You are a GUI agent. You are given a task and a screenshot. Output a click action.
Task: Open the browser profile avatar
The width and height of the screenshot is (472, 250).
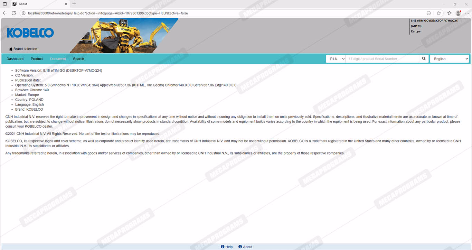(458, 13)
